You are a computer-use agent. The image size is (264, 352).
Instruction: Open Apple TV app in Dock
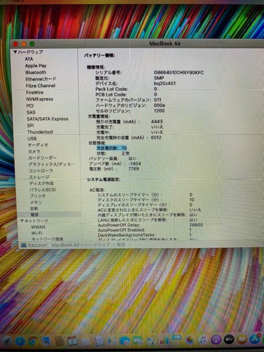coord(229,339)
